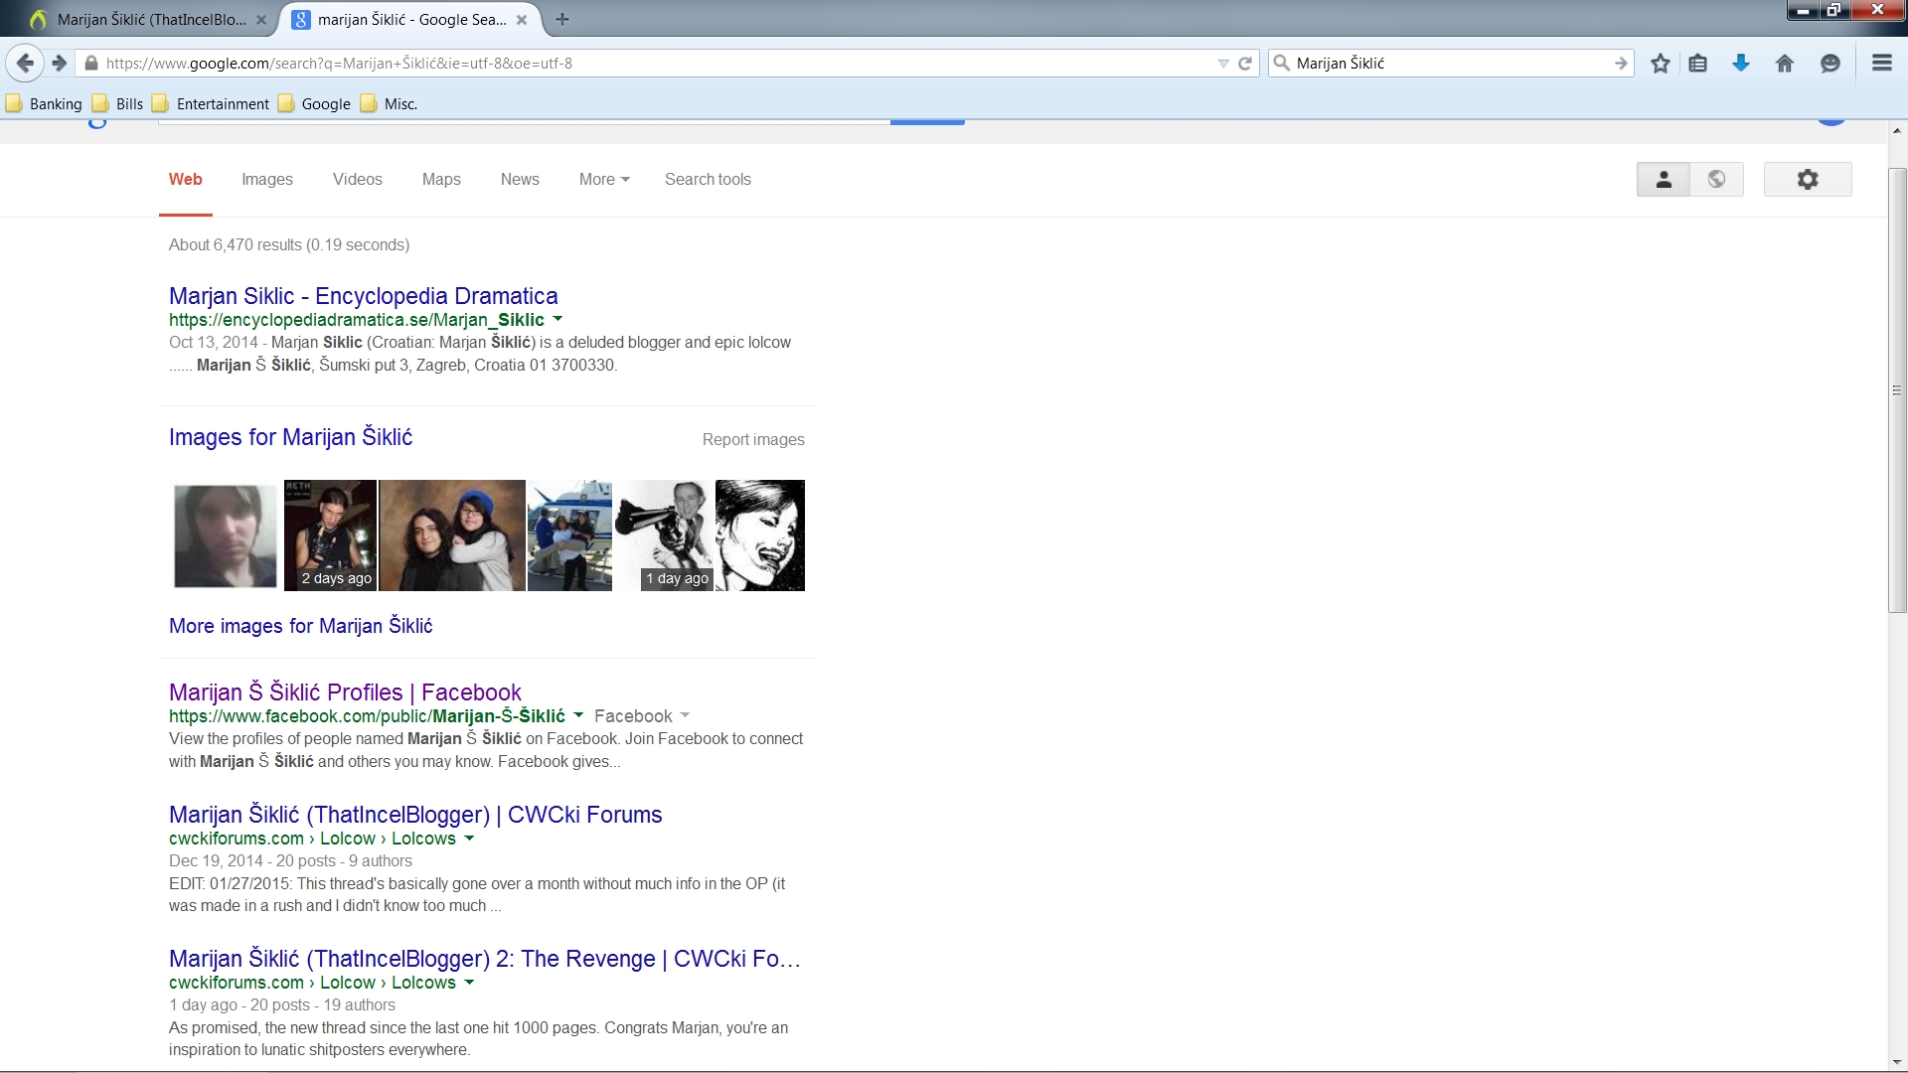This screenshot has height=1073, width=1908.
Task: Open Images for Marijan Šiklić link
Action: [x=290, y=437]
